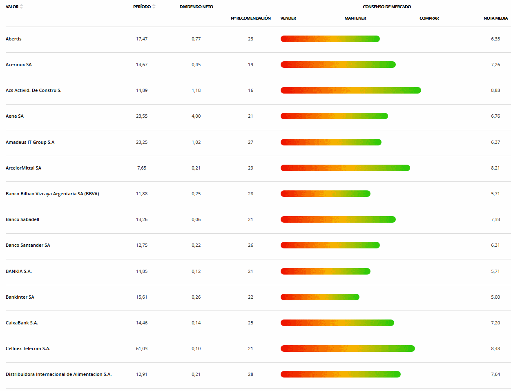Click the CONSENSO DE MERCADO header
Screen dimensions: 511x391
387,7
